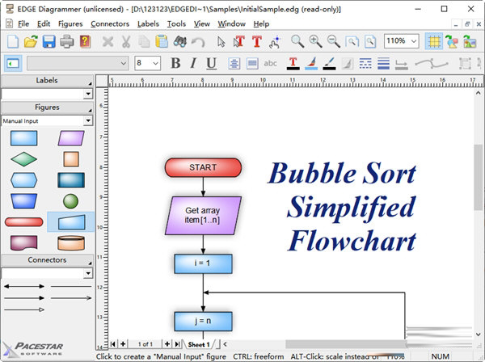Switch to the Sheet 1 tab
485x362 pixels.
pos(199,344)
